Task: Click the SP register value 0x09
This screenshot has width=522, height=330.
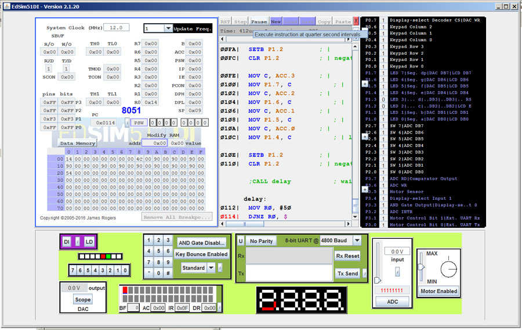Action: 194,110
